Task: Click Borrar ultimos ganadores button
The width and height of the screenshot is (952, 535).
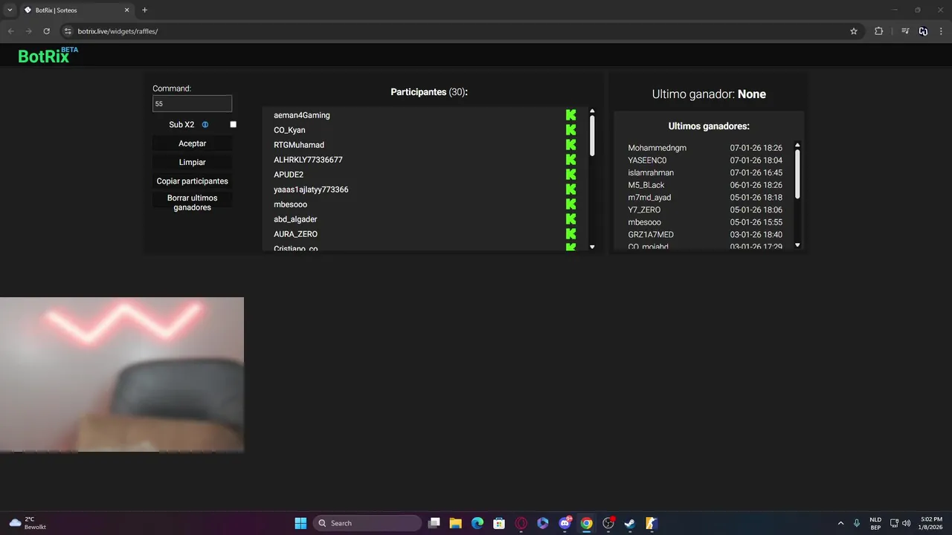Action: coord(193,203)
